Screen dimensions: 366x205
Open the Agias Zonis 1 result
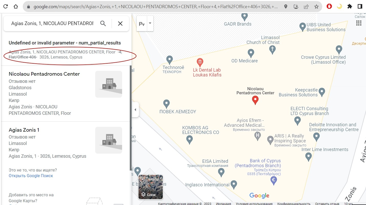coord(66,143)
